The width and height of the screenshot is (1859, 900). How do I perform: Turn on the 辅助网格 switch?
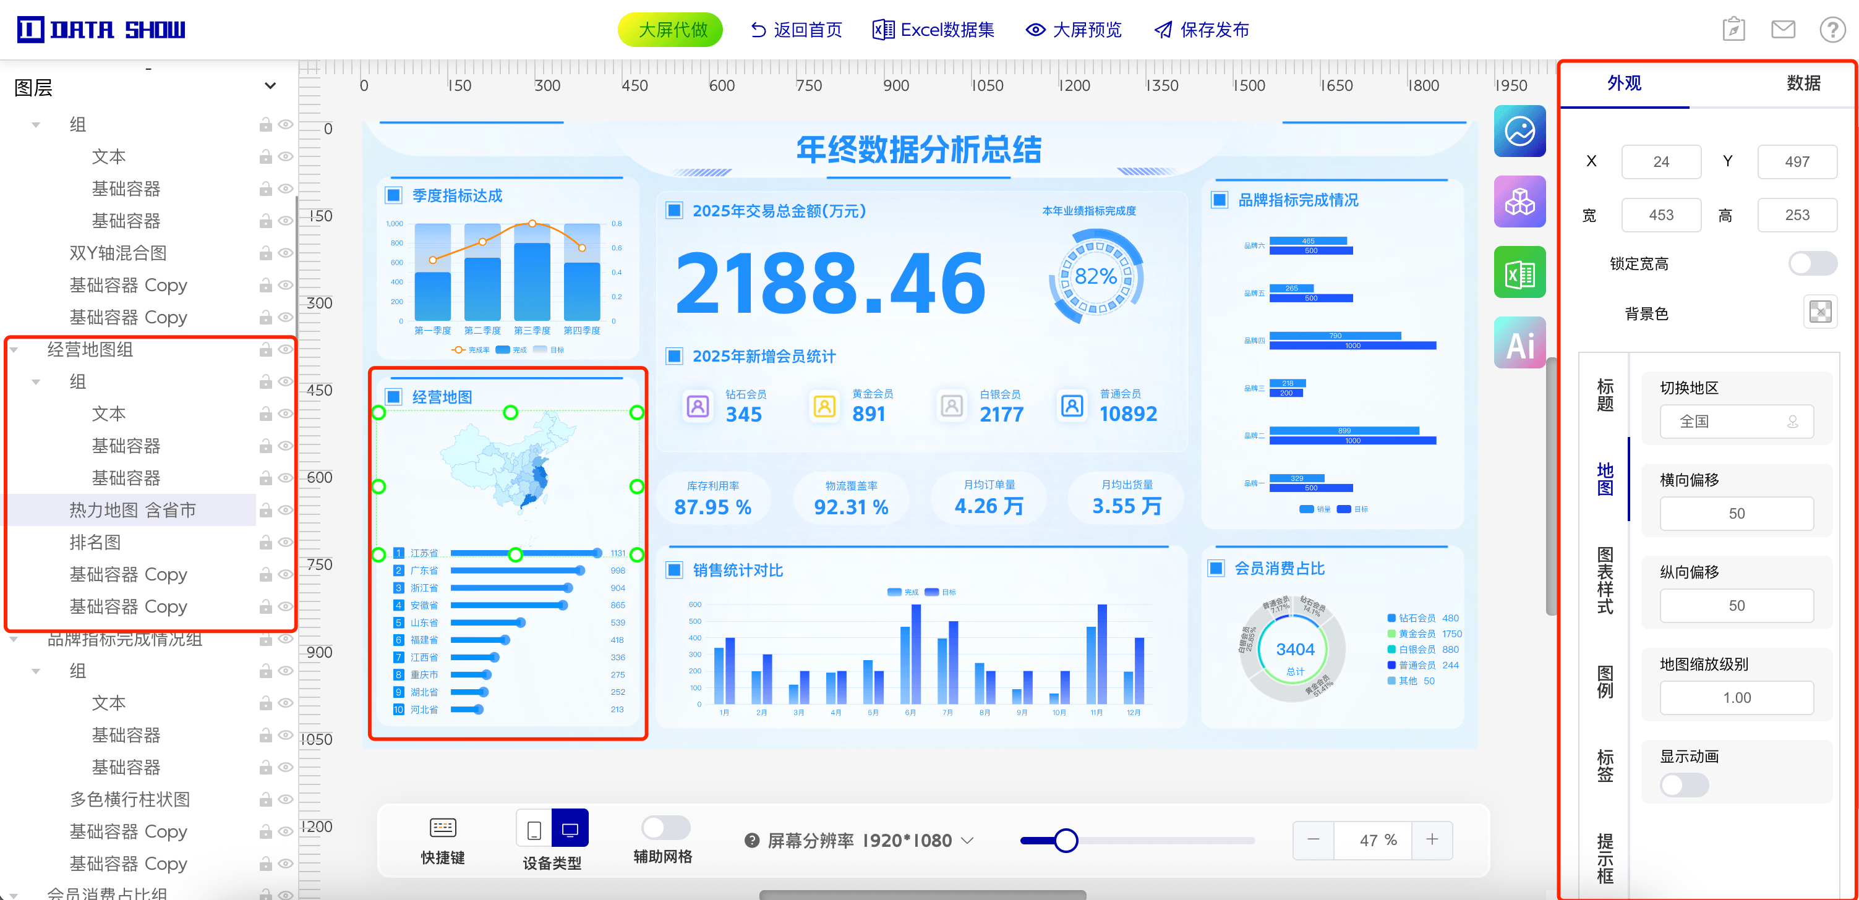[665, 827]
